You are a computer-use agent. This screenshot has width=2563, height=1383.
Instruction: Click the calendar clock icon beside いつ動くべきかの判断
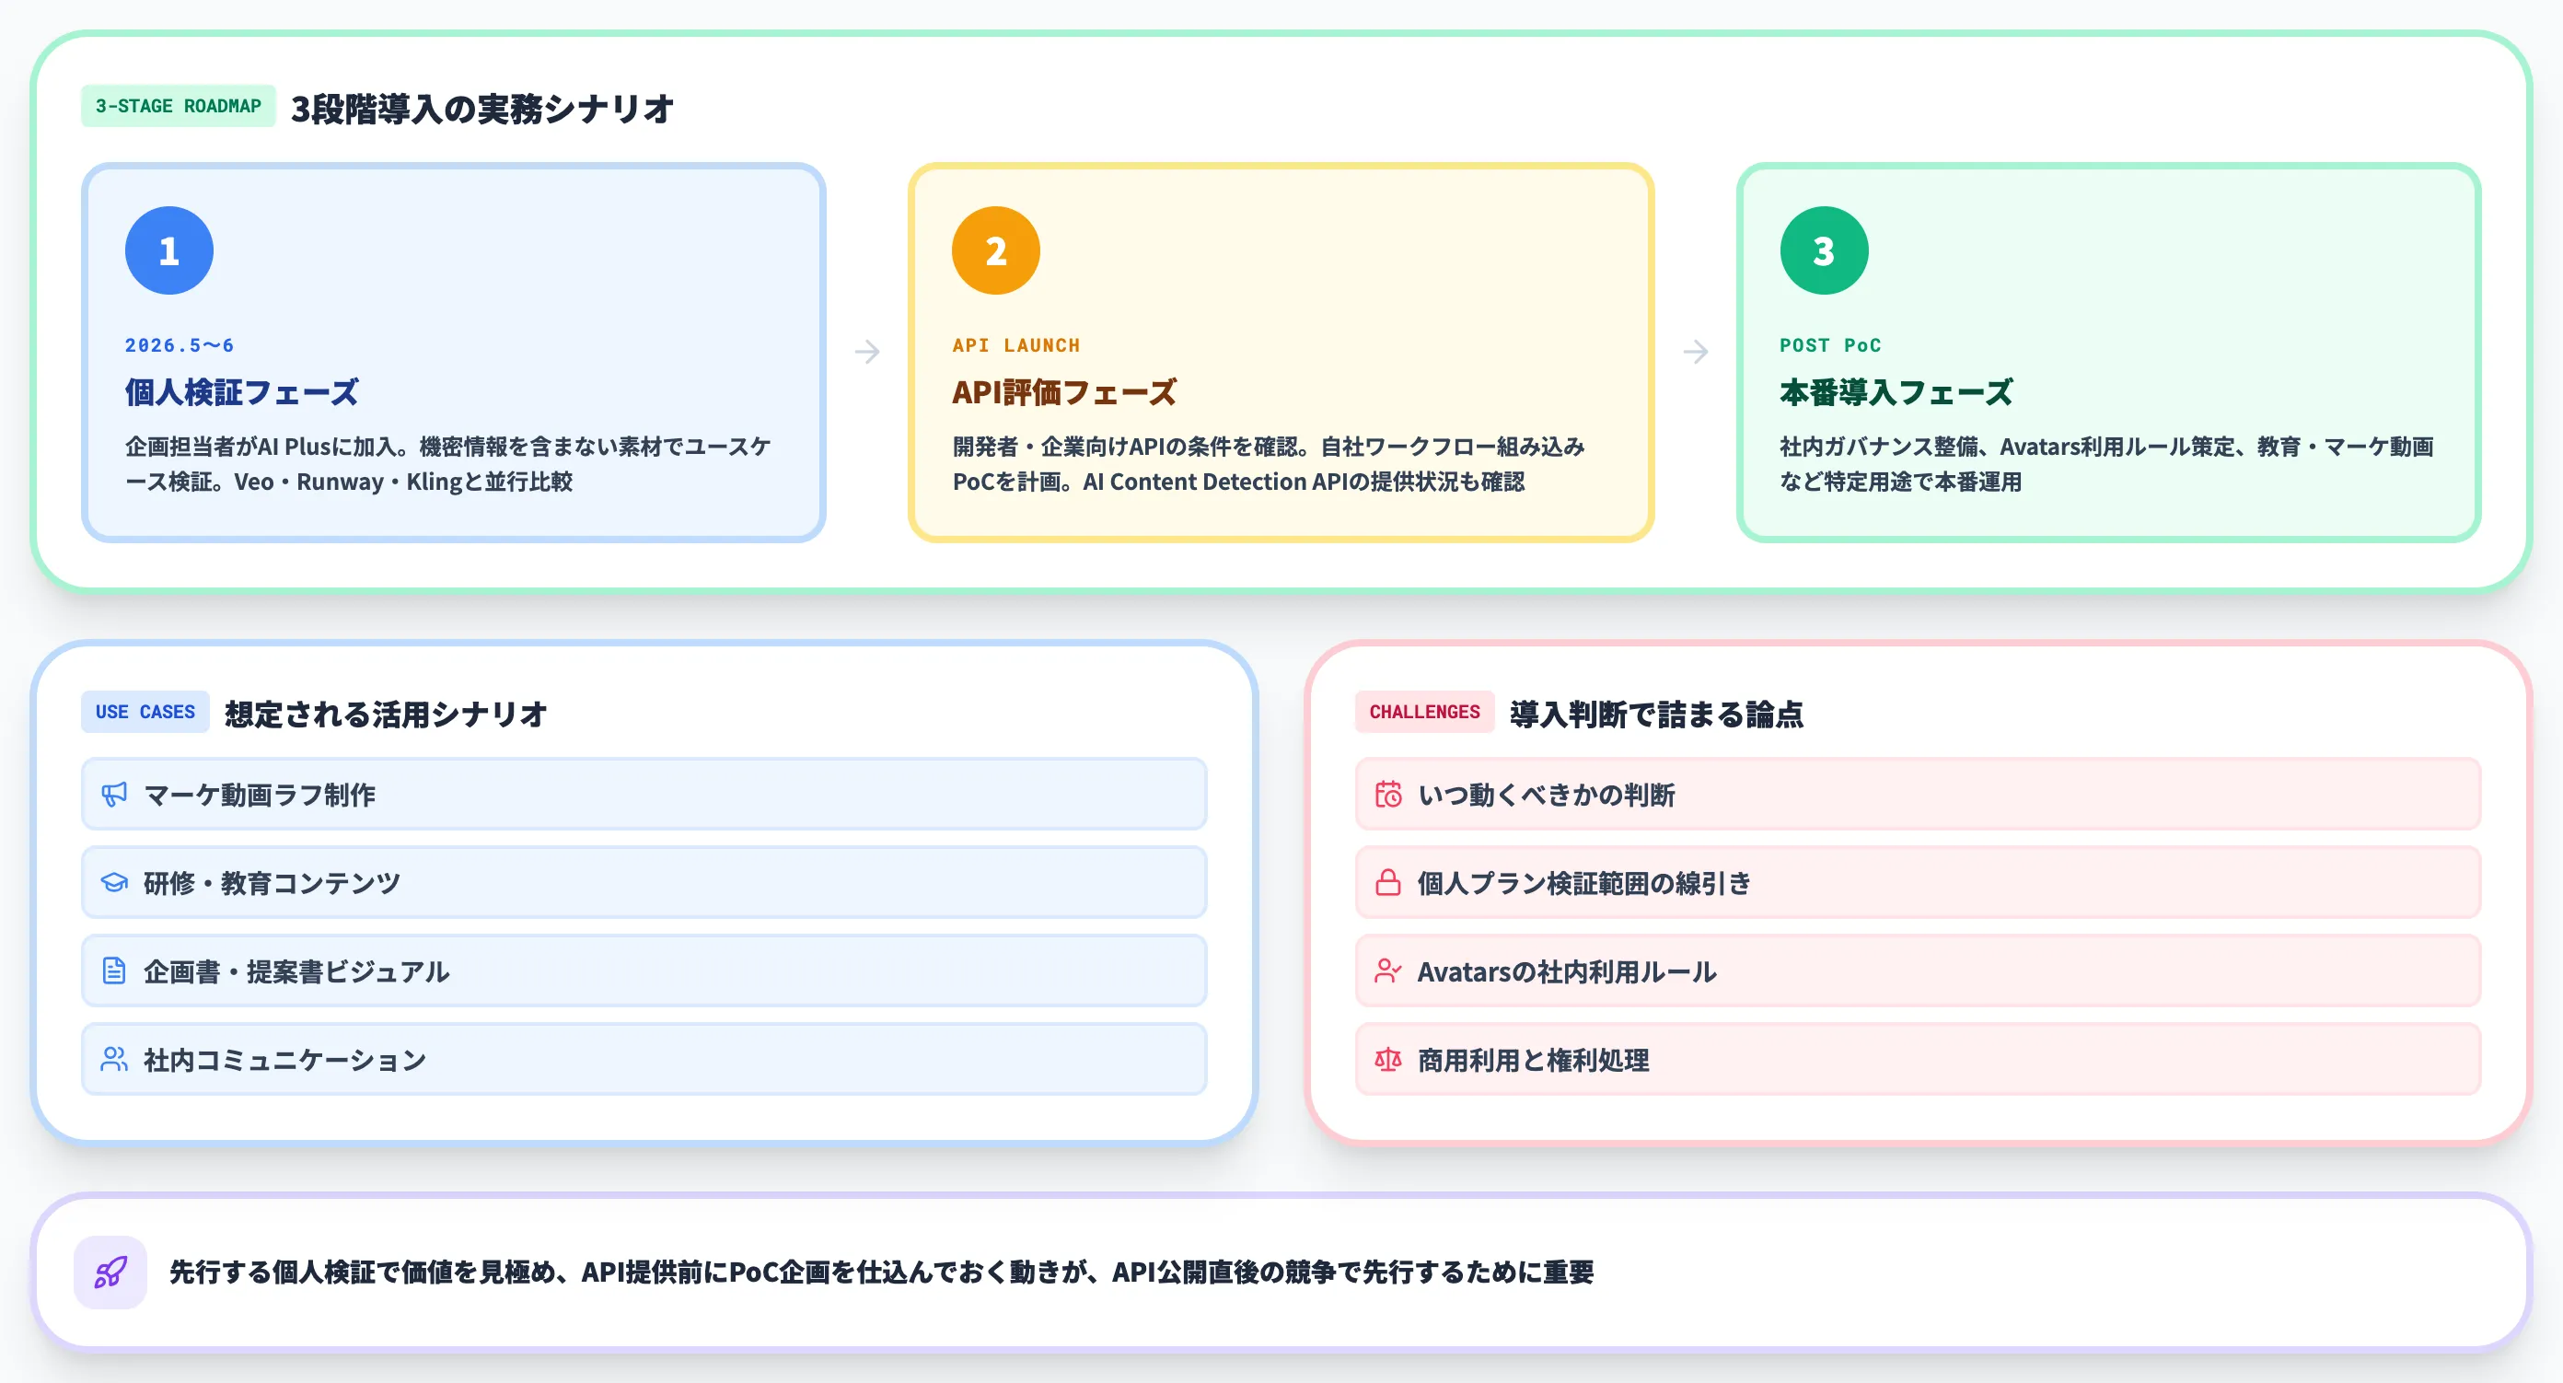click(1388, 794)
